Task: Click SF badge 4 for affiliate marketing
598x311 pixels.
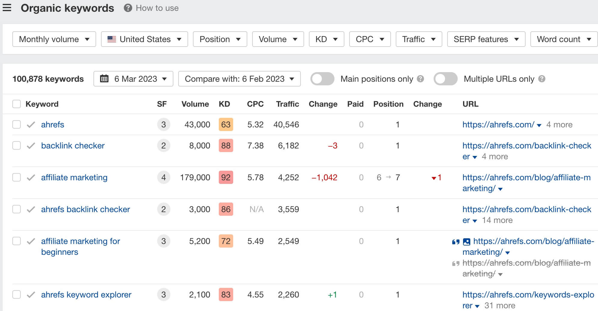Action: (x=163, y=177)
